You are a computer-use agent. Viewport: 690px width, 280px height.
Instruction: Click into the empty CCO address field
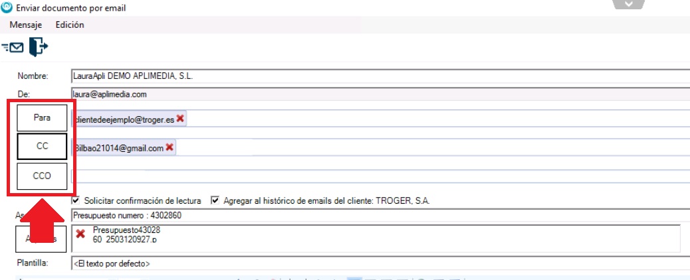379,176
